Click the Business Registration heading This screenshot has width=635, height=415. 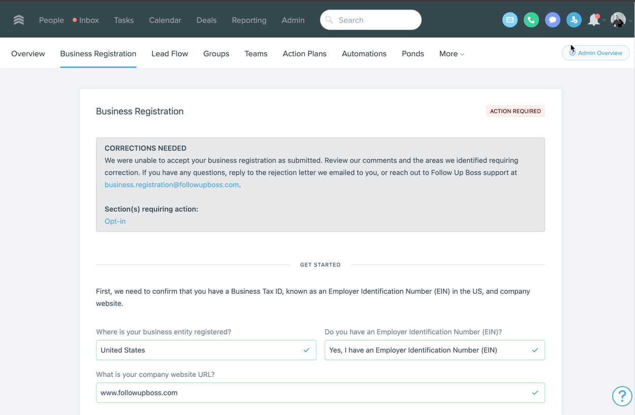(140, 111)
